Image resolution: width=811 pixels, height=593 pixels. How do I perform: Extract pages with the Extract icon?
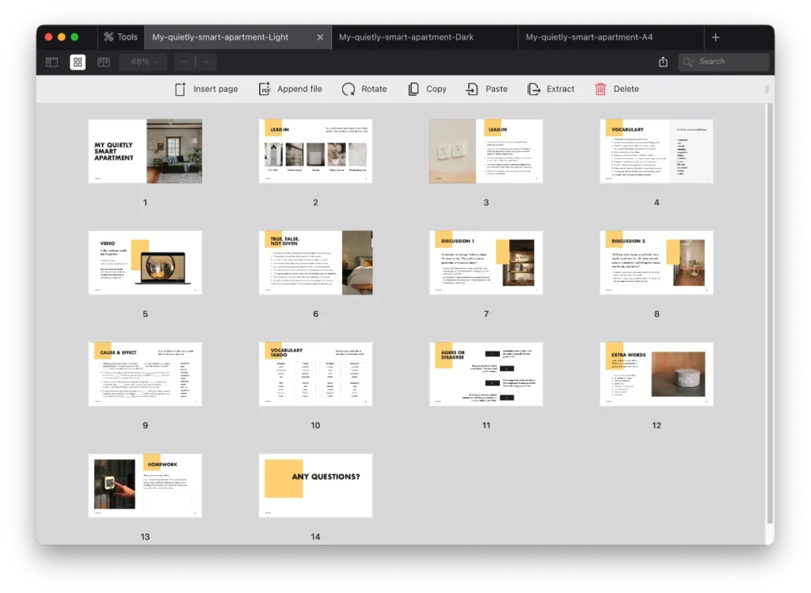click(551, 89)
